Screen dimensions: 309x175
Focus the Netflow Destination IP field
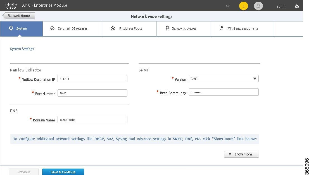point(92,79)
